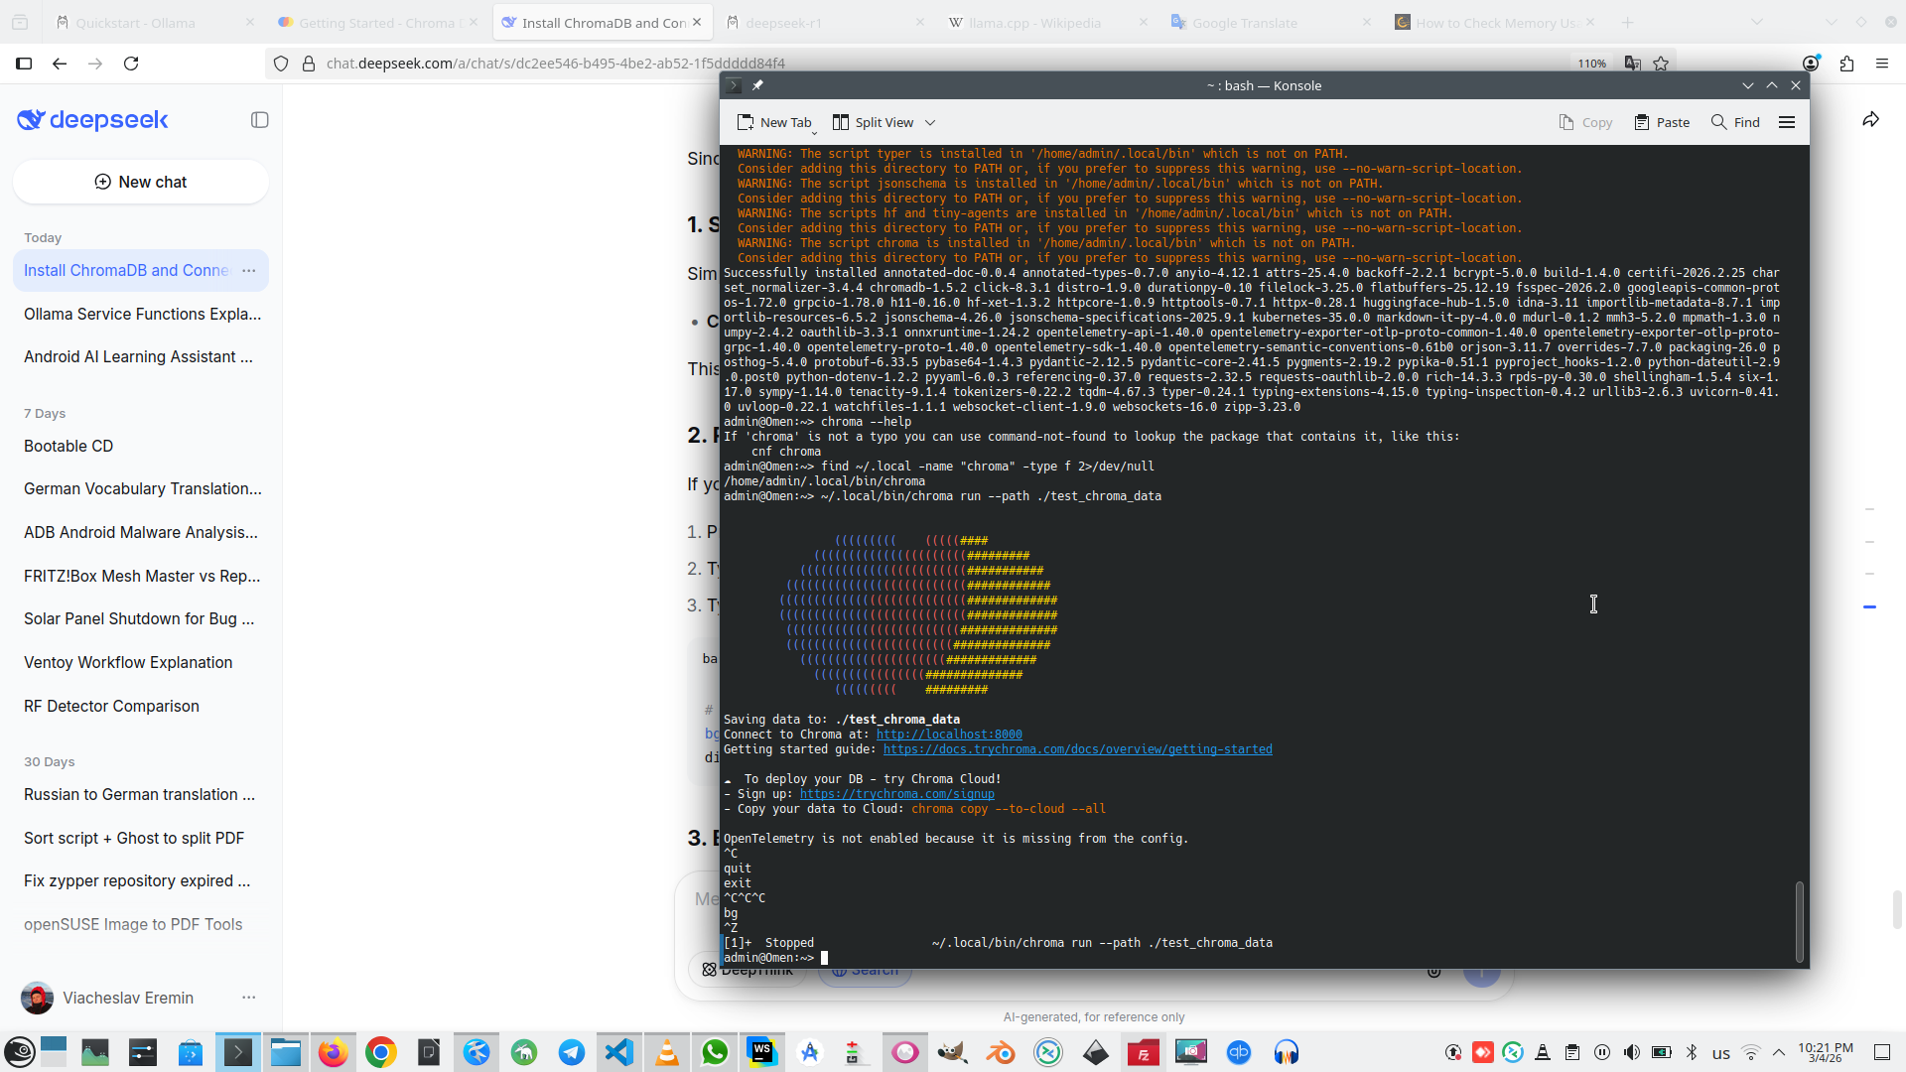Open Telegram from the taskbar
Viewport: 1906px width, 1072px height.
coord(572,1052)
